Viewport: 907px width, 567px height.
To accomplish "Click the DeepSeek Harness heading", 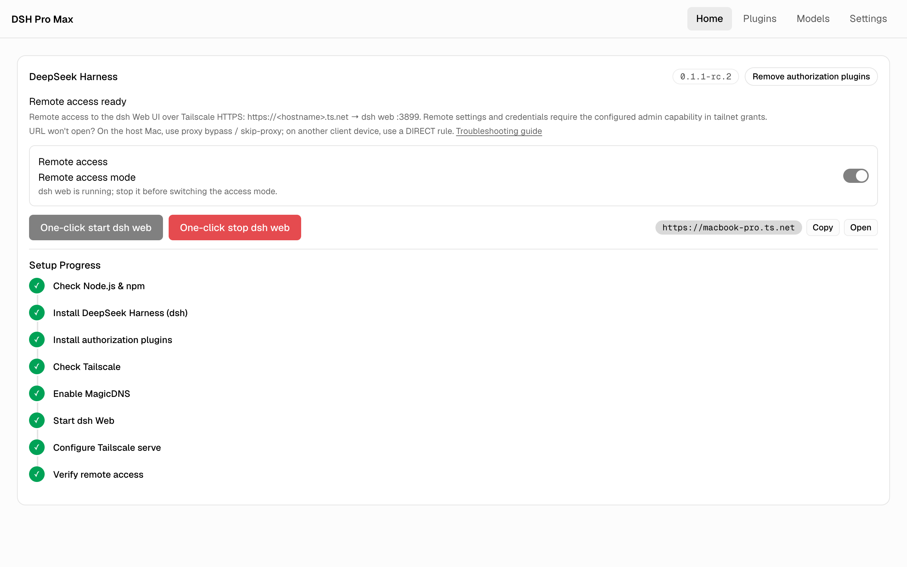I will click(73, 77).
